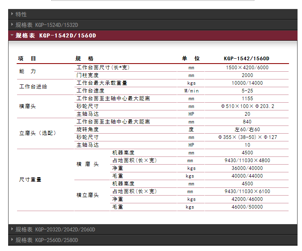Select the KGP-1542/1560D column header

(247, 59)
